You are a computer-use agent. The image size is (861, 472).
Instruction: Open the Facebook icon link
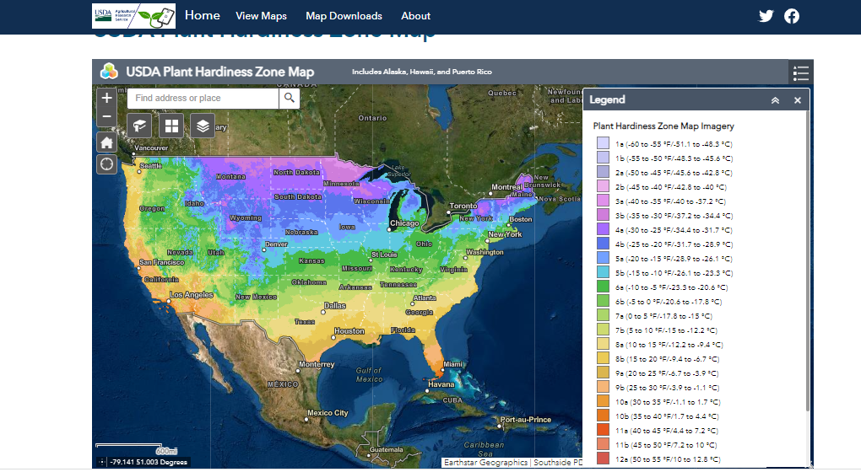tap(791, 16)
